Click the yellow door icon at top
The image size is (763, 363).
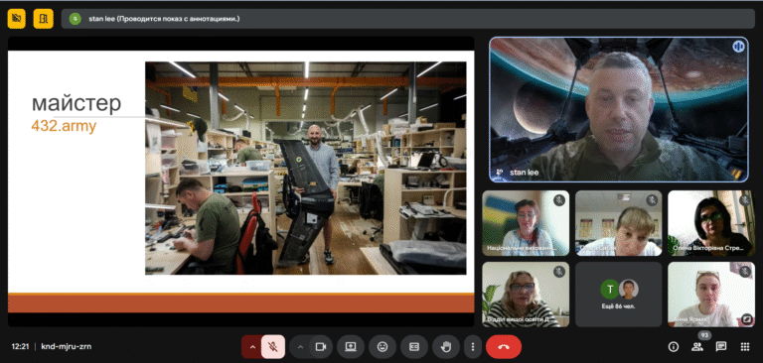point(44,19)
